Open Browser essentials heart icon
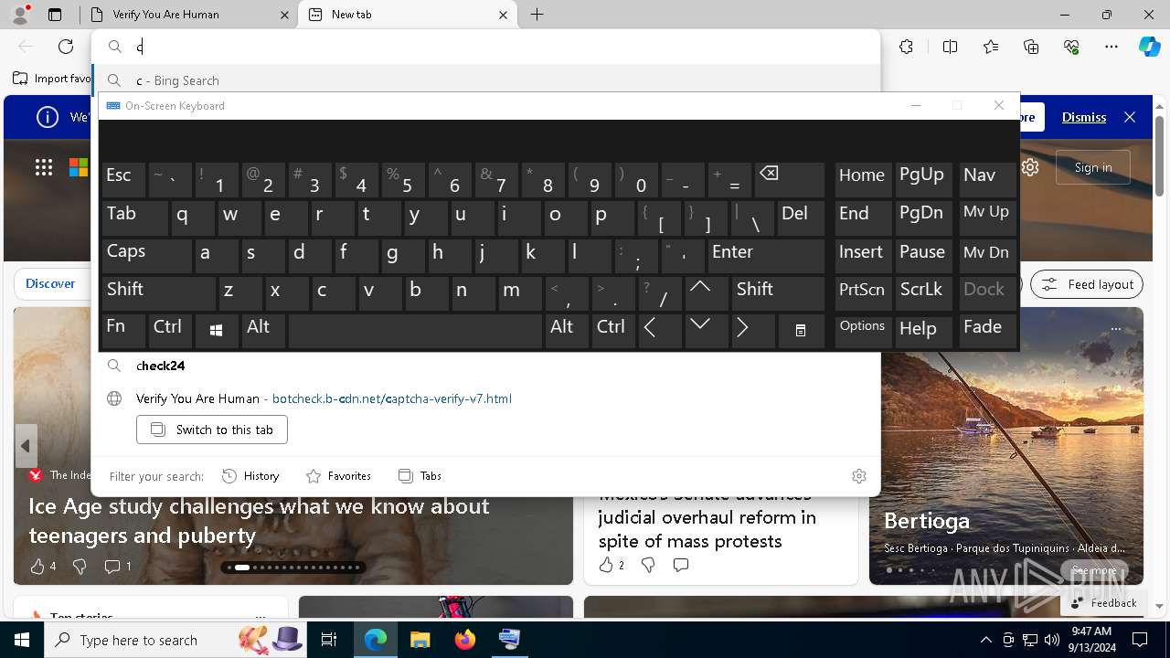The width and height of the screenshot is (1170, 658). point(1071,47)
